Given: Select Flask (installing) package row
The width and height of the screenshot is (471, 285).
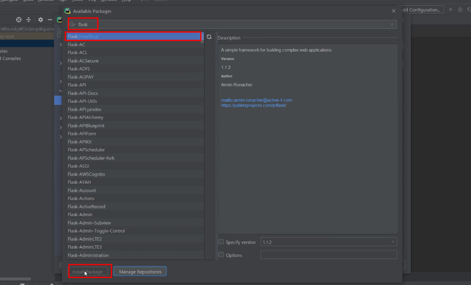Looking at the screenshot, I should (133, 36).
